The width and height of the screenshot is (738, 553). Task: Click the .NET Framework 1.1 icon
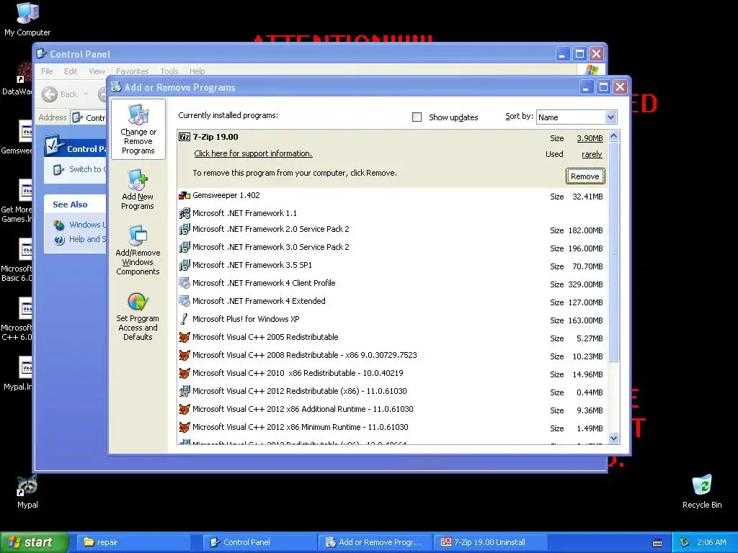click(x=184, y=213)
